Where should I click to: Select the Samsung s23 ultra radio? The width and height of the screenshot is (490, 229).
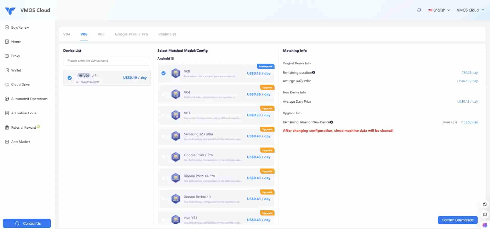[163, 136]
